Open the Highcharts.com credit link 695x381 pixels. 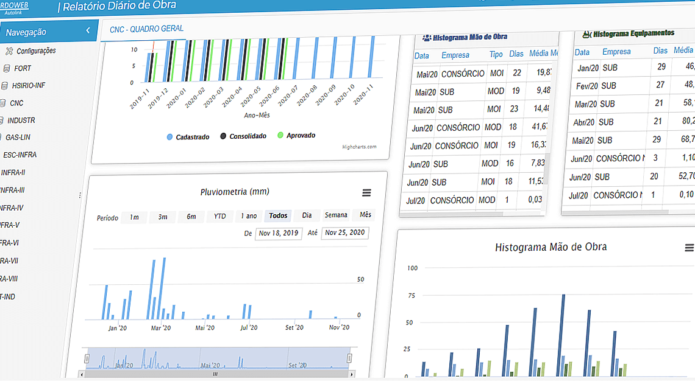click(x=359, y=147)
